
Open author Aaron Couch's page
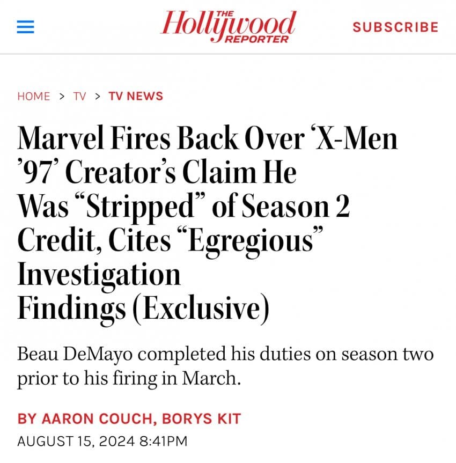pos(87,418)
